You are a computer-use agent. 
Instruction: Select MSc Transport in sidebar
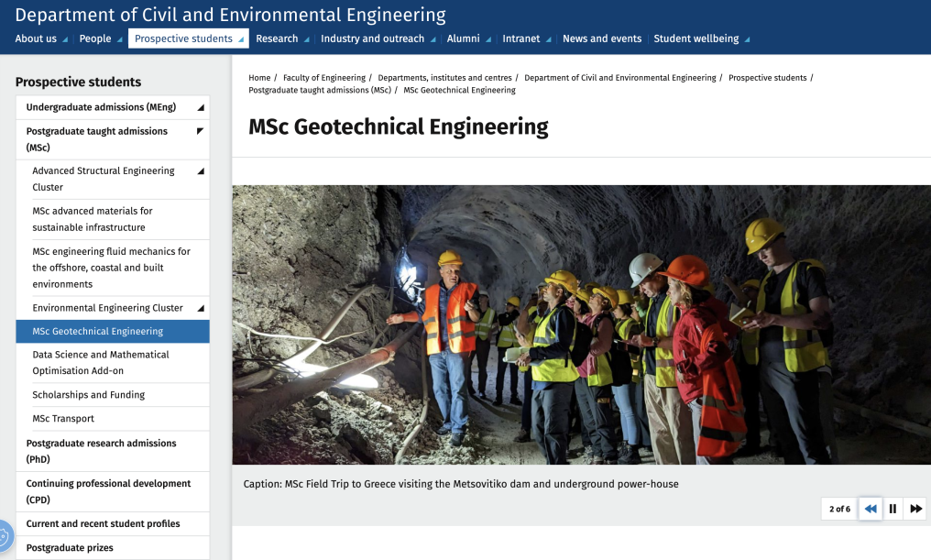(63, 419)
